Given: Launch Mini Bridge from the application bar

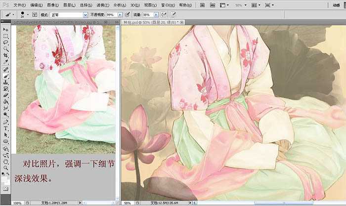Looking at the screenshot, I should [212, 5].
